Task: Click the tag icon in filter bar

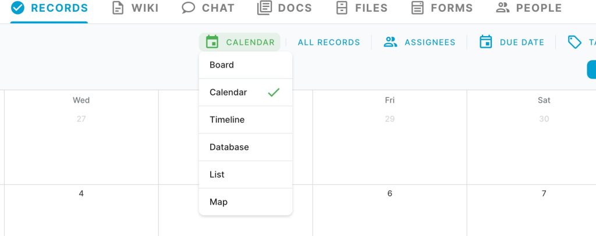Action: (x=574, y=42)
